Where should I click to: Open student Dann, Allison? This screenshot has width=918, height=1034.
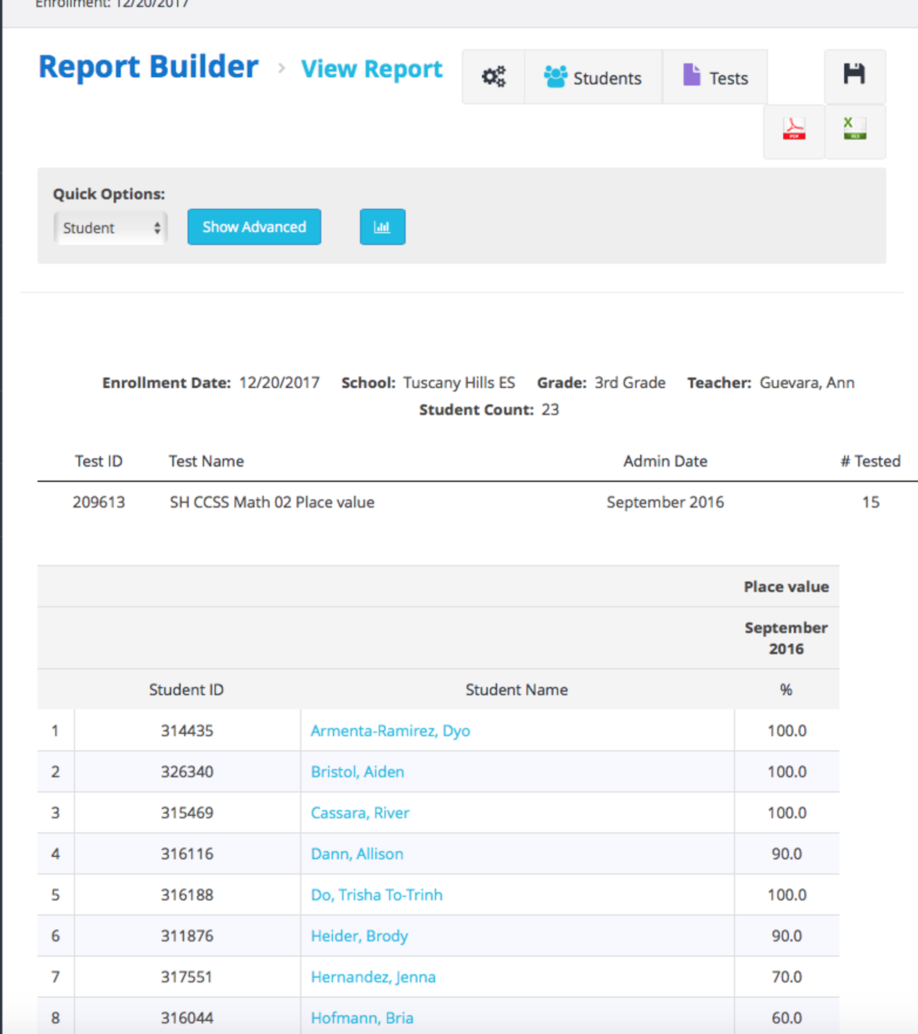357,853
